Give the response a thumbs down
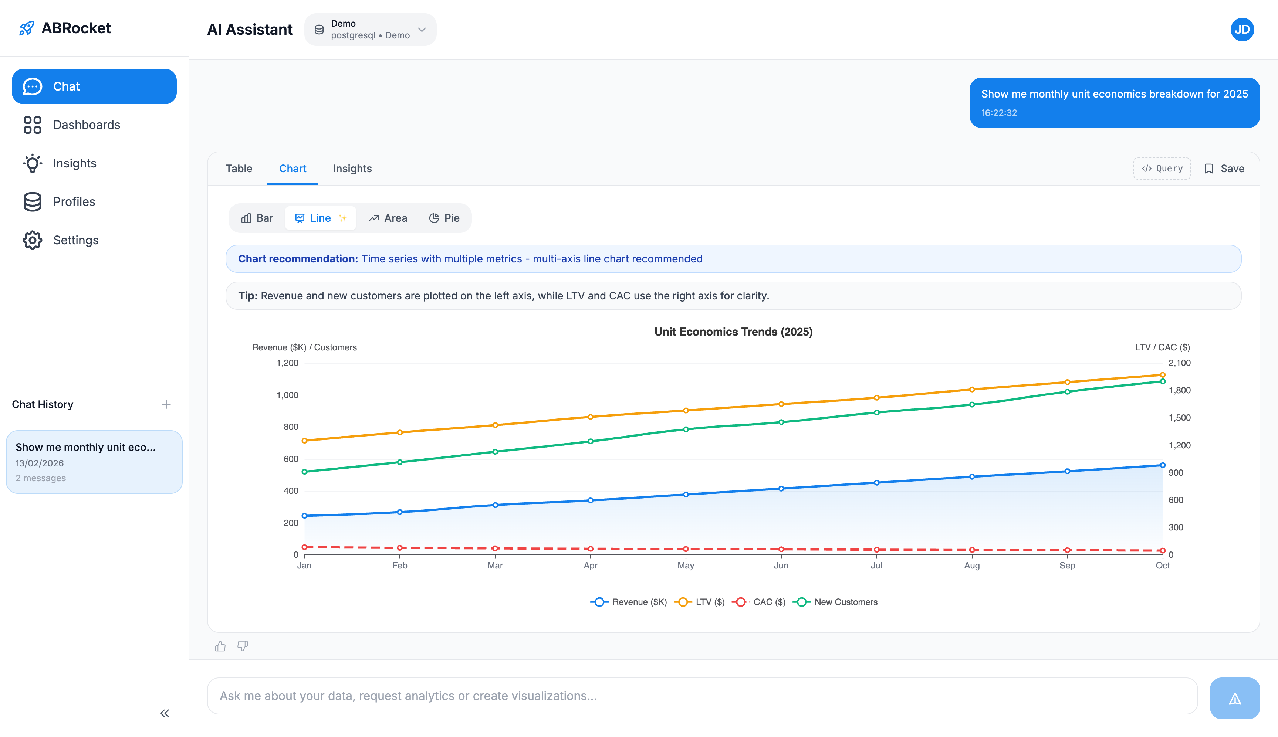 tap(243, 646)
